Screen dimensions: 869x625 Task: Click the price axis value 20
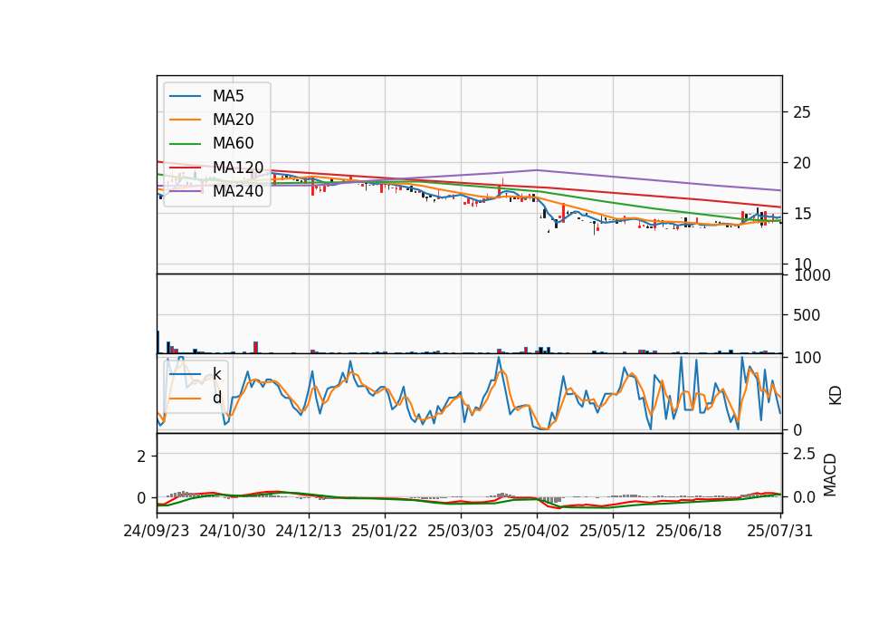[802, 163]
